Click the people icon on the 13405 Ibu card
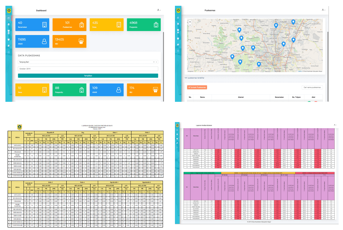343x230 pixels. [81, 42]
